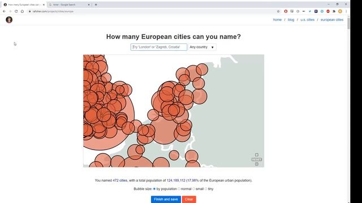362x203 pixels.
Task: Click the total population figure 124,189,112
Action: (x=176, y=180)
